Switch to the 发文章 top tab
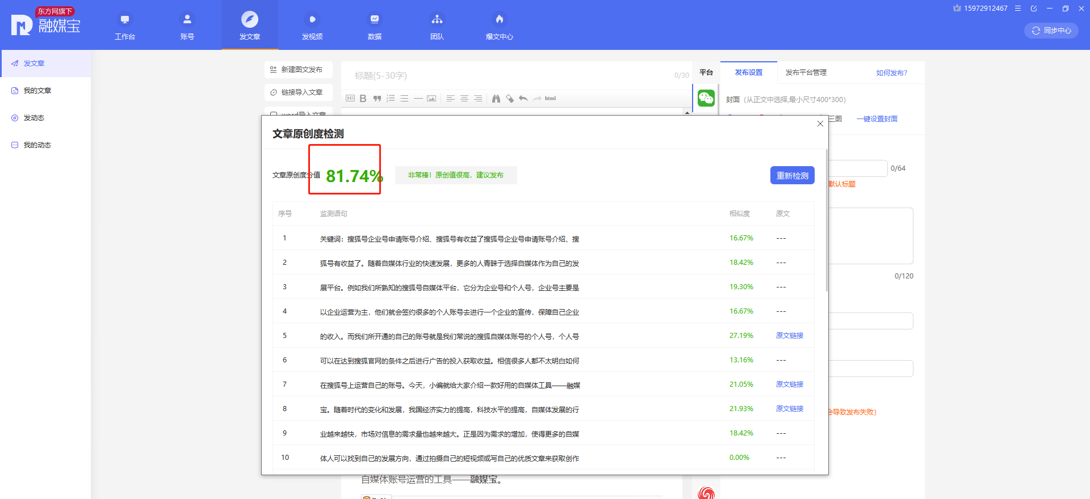This screenshot has width=1090, height=499. click(x=250, y=26)
